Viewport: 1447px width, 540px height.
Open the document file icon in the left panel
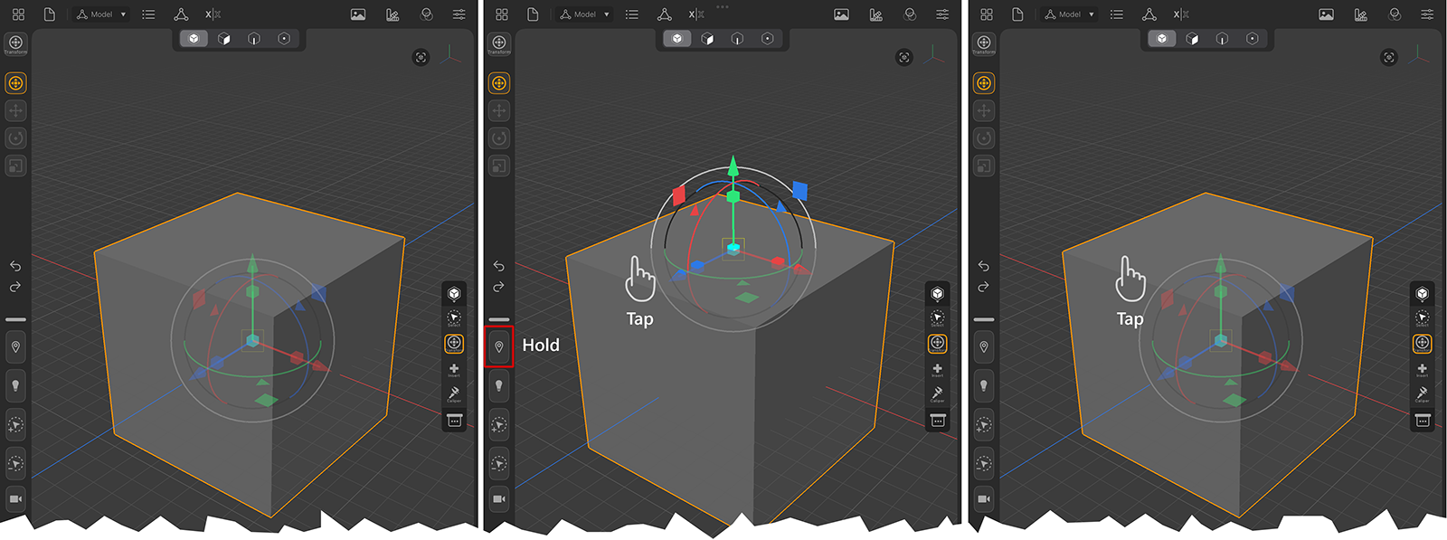(50, 14)
